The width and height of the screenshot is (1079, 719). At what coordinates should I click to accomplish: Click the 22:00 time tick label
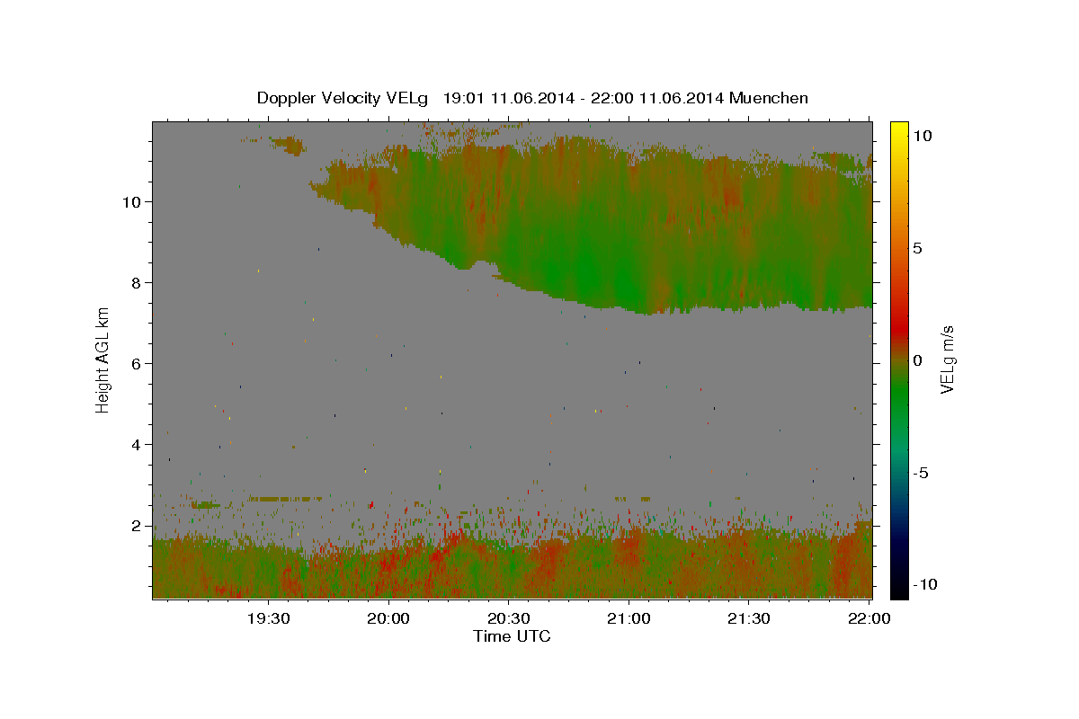point(869,618)
